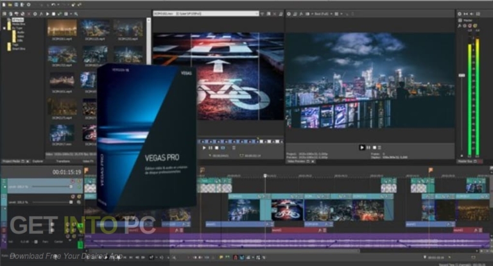Pause playback in the Video Preview window
This screenshot has width=493, height=266.
[368, 147]
